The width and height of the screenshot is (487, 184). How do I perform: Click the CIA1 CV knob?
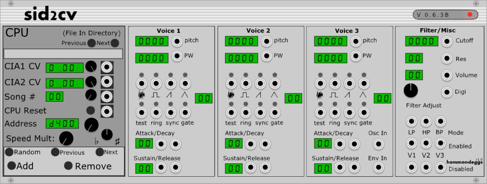[x=91, y=66]
